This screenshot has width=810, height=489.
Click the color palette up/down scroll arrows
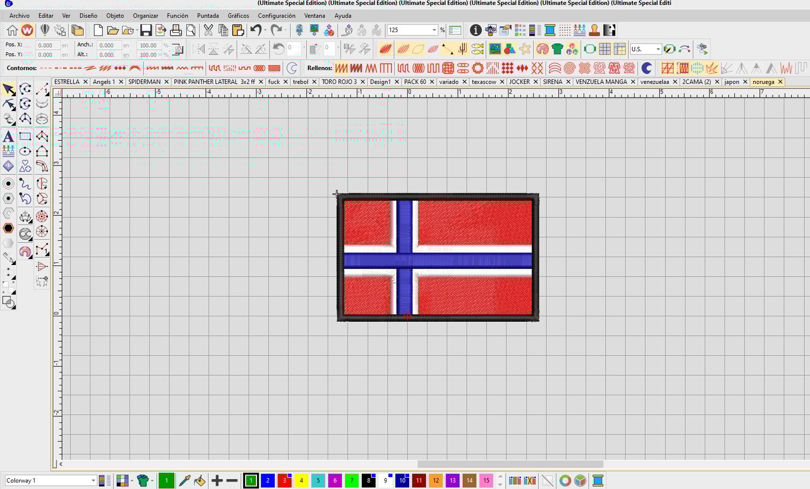[x=500, y=480]
